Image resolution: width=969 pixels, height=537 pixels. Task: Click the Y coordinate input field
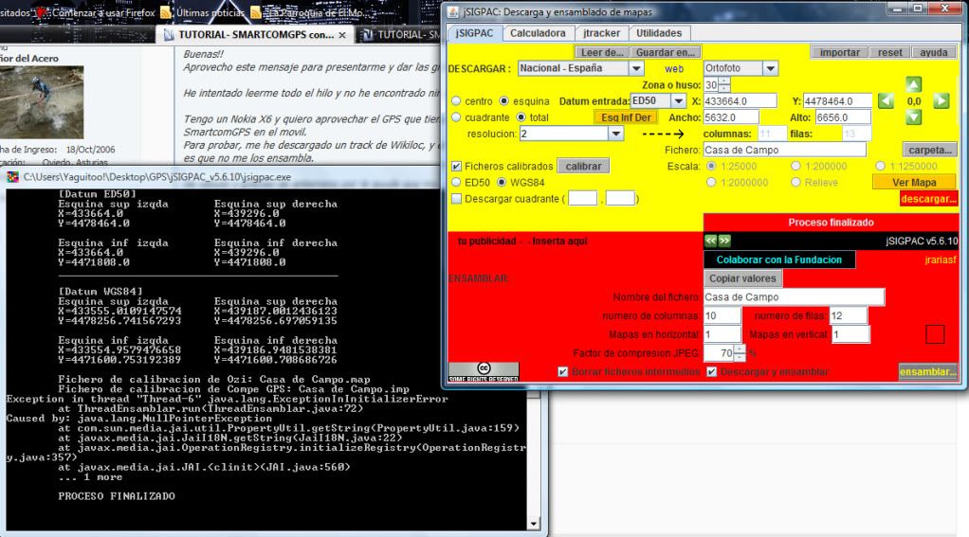coord(837,100)
